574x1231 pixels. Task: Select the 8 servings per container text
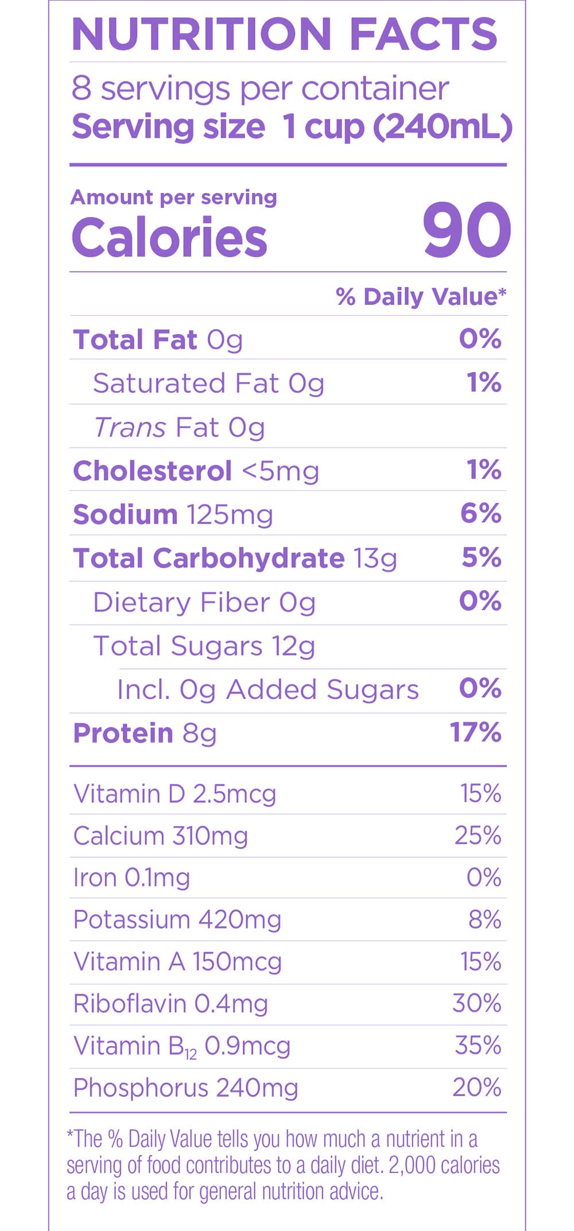(x=259, y=89)
